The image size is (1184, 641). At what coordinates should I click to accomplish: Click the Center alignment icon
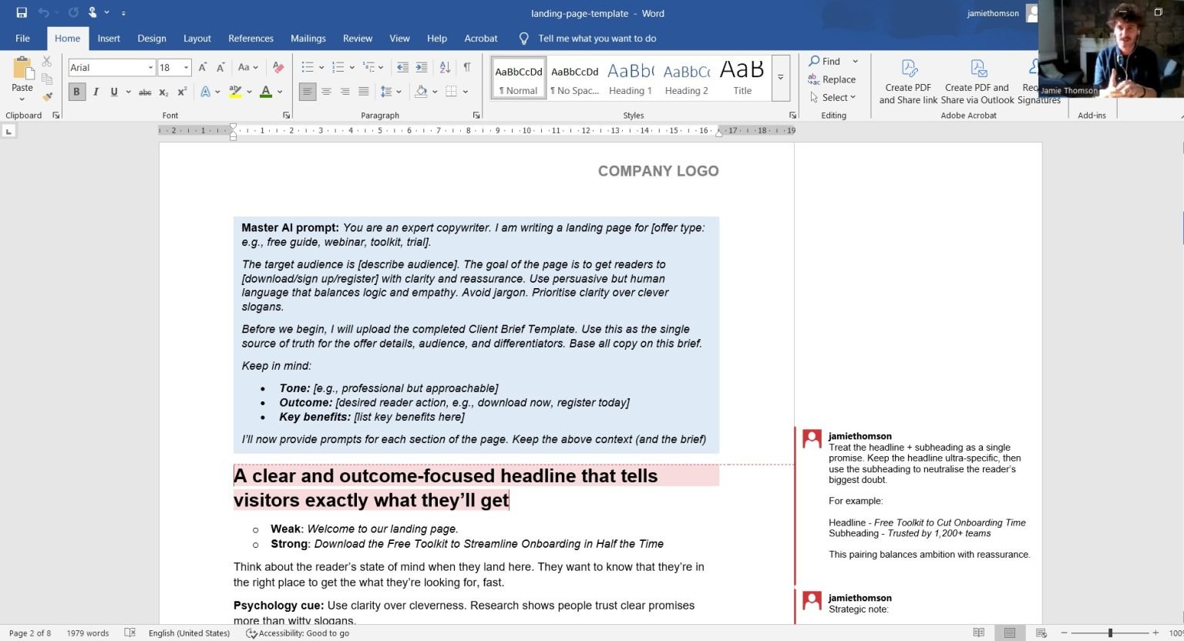(x=326, y=92)
